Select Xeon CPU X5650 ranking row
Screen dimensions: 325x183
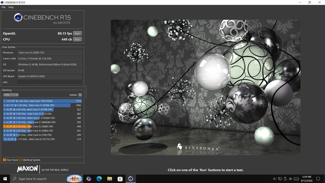(42, 101)
